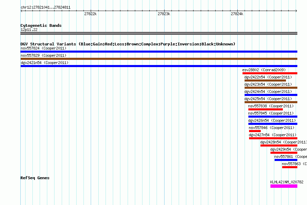
Task: Open the KLHL42|NM_020782 gene label
Action: [x=287, y=182]
